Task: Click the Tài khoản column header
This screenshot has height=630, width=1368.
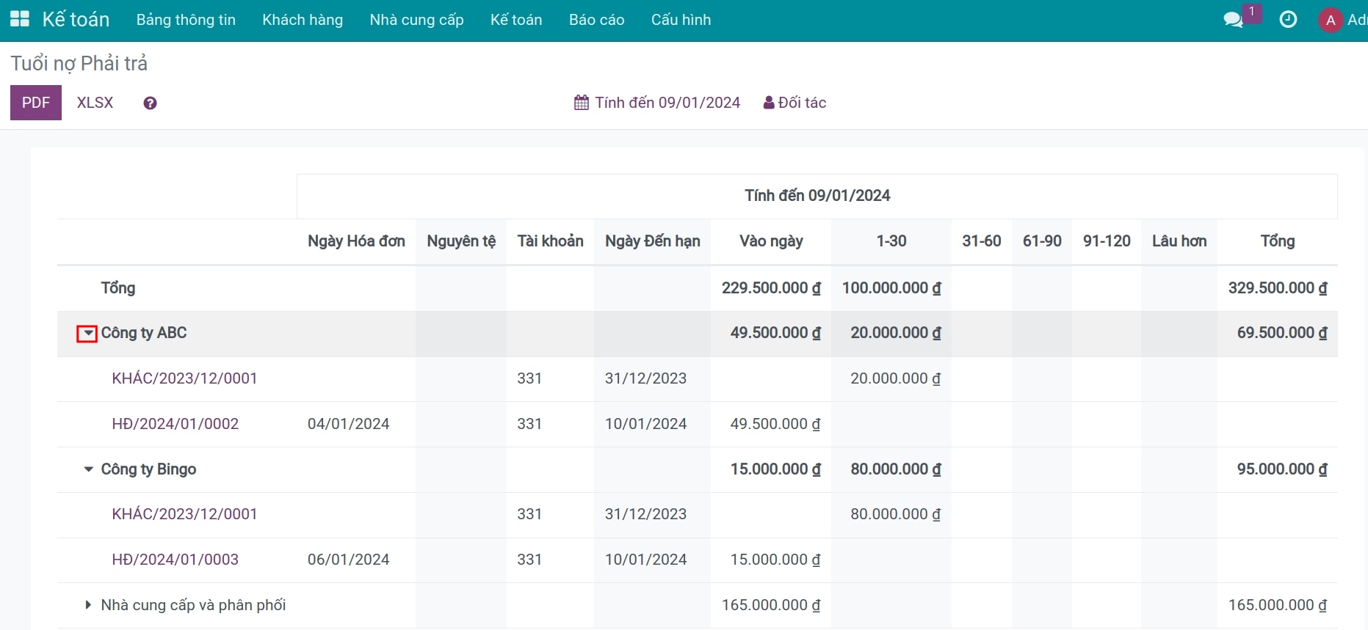Action: pyautogui.click(x=550, y=241)
